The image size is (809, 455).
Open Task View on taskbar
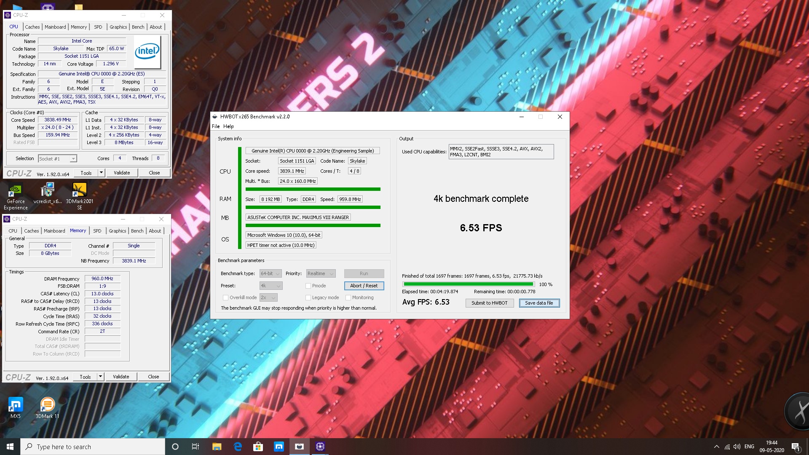195,447
